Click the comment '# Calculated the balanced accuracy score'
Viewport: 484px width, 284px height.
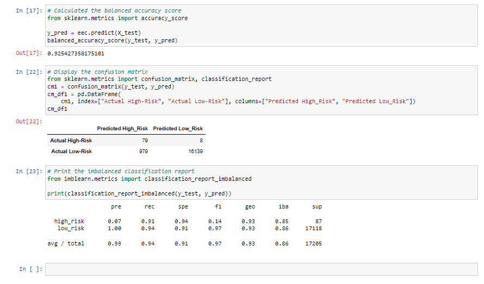tap(114, 10)
